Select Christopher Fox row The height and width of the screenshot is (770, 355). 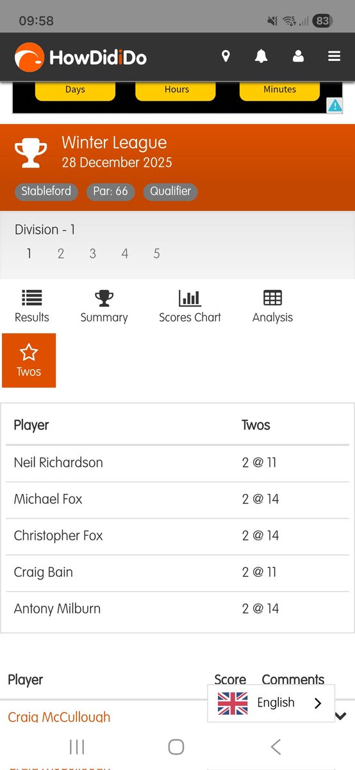pos(177,536)
